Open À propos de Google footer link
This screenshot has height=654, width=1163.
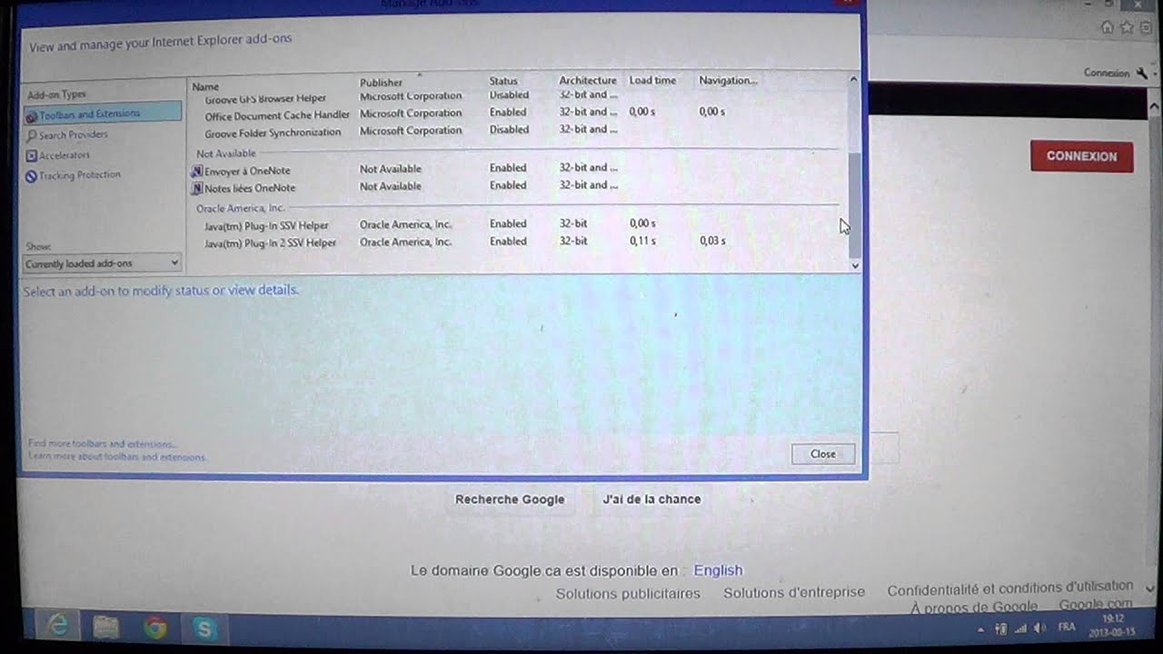point(974,607)
